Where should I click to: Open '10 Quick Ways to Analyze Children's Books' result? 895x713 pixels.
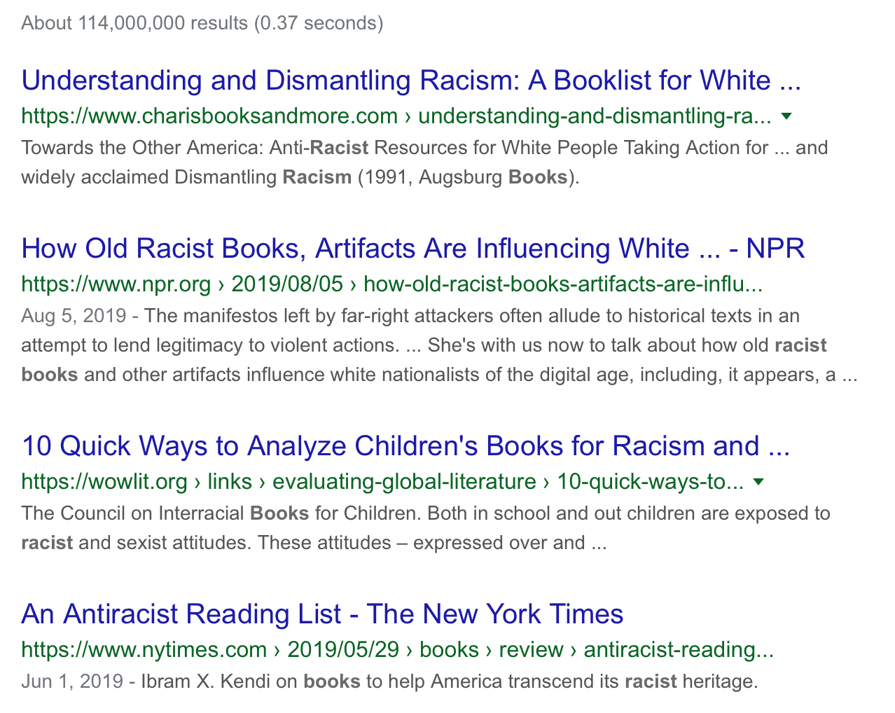point(405,446)
